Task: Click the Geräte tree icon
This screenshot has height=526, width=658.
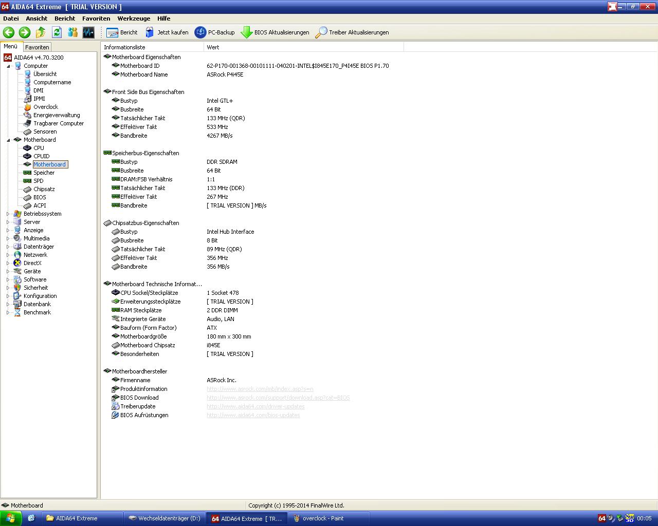Action: tap(17, 271)
